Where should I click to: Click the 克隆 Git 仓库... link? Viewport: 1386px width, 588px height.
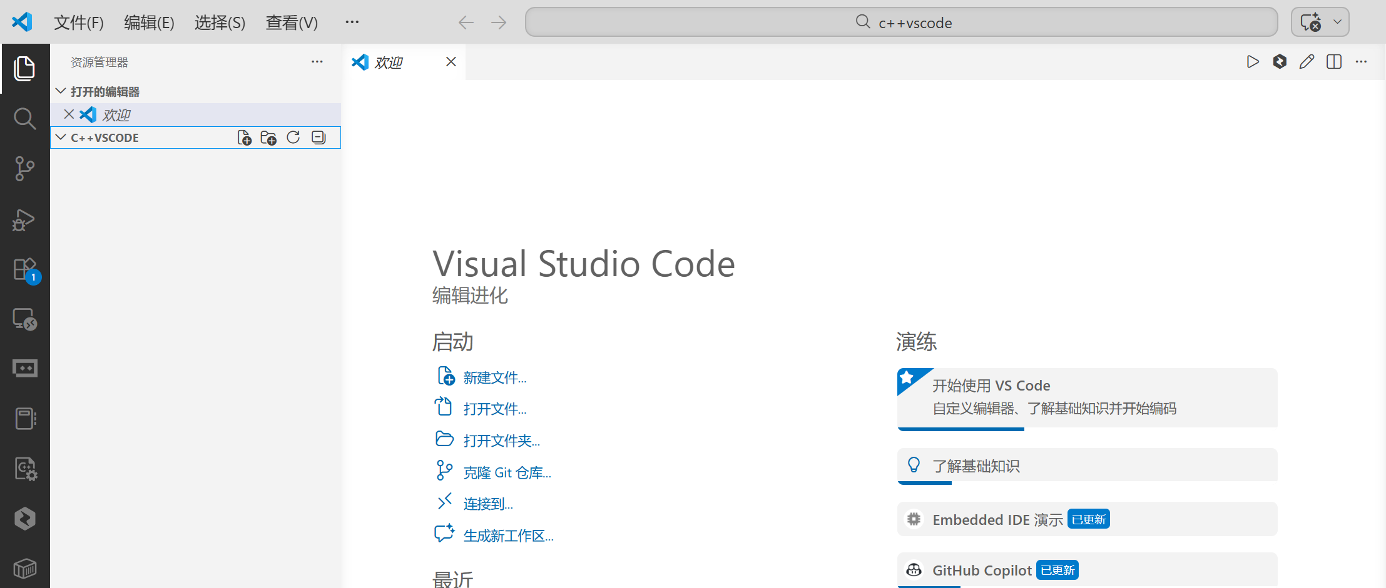click(x=507, y=473)
